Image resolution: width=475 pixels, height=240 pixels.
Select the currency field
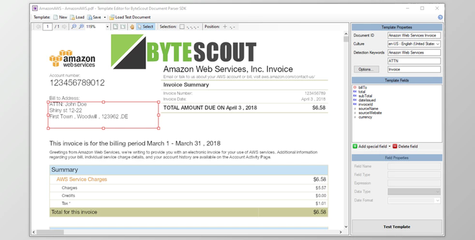365,117
